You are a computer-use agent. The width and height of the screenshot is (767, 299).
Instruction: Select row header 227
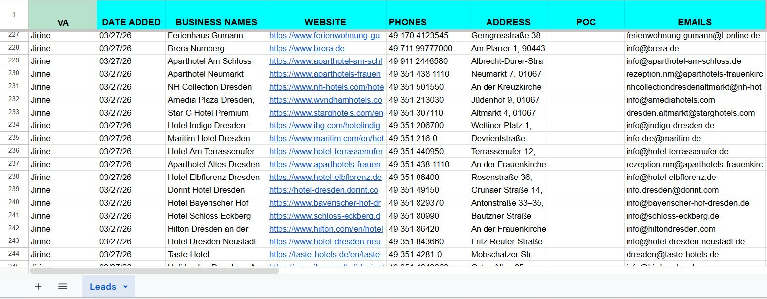[14, 35]
